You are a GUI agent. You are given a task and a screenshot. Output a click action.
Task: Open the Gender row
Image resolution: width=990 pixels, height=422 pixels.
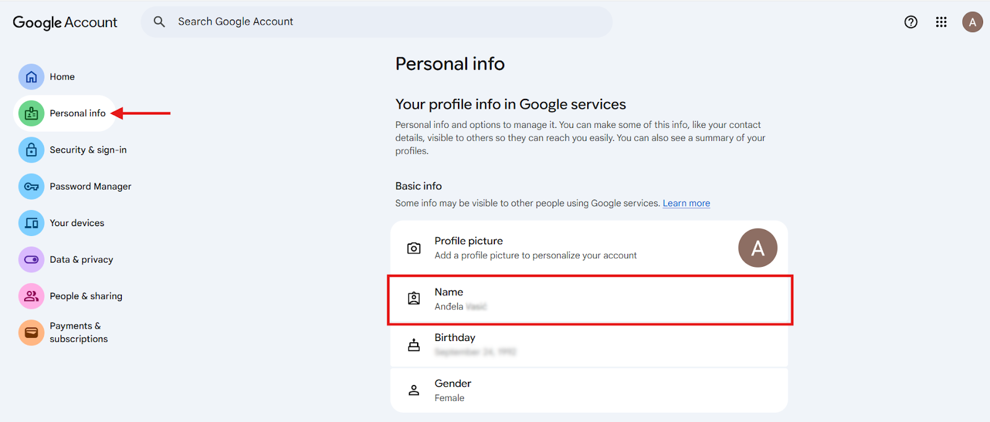pos(589,390)
